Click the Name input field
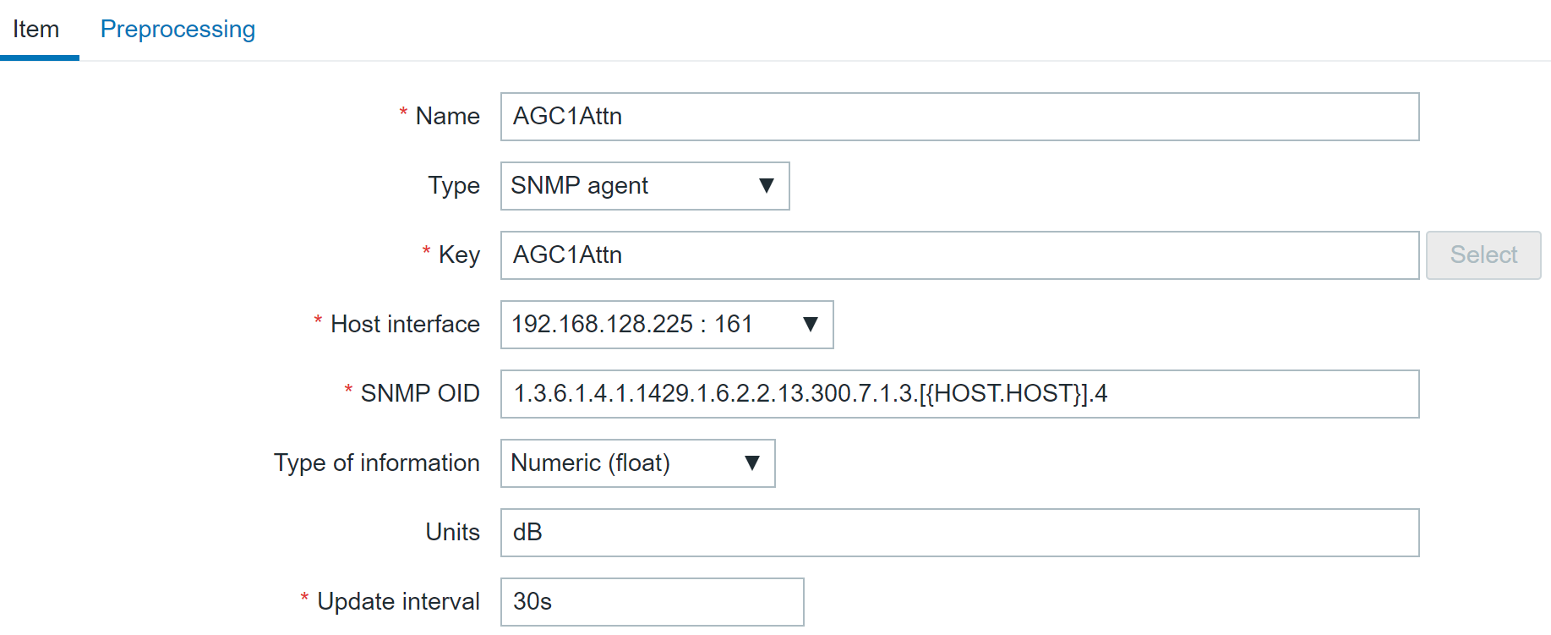1551x635 pixels. click(x=958, y=117)
